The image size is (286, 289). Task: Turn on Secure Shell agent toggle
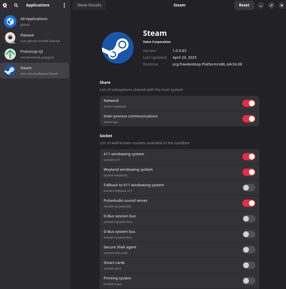tap(249, 250)
